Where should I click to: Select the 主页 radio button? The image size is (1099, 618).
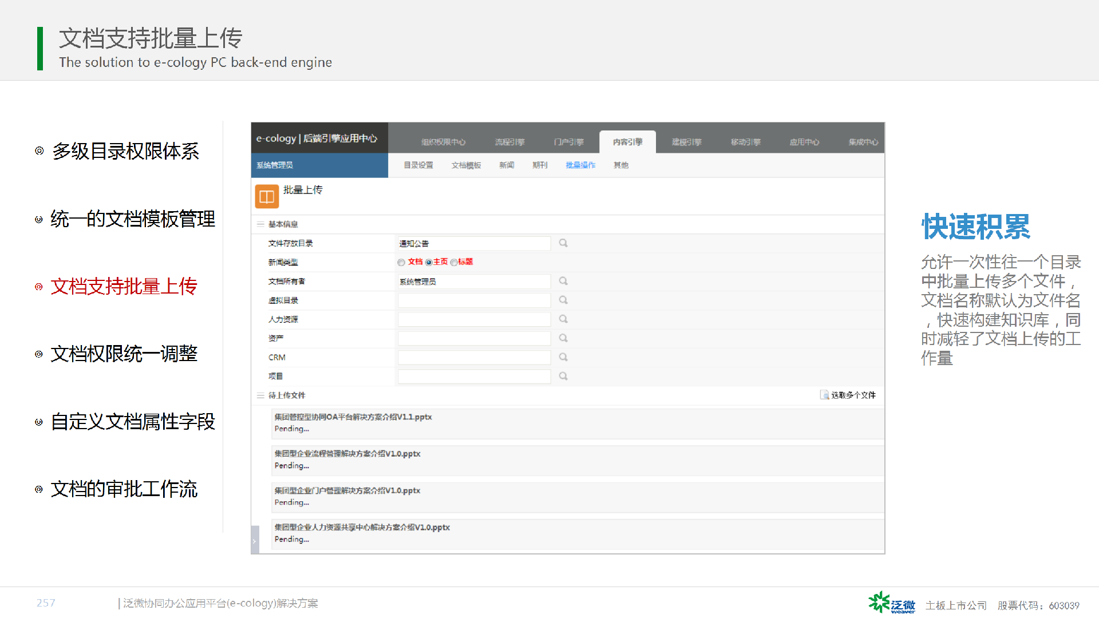point(428,262)
